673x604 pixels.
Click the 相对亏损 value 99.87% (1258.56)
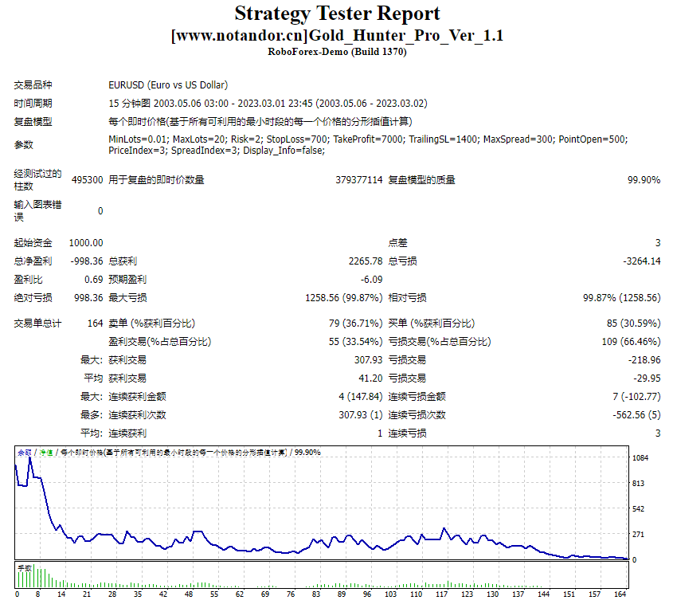tap(623, 297)
